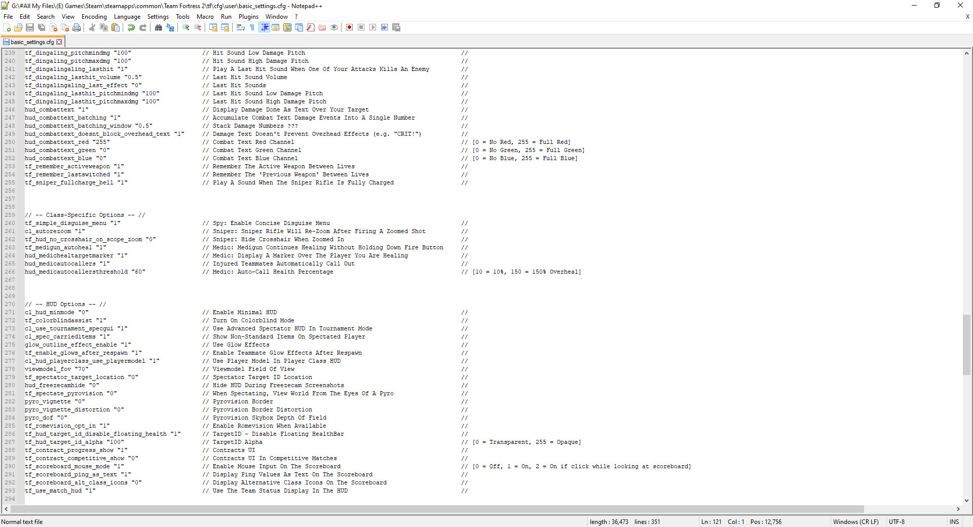Open the Find dialog via binoculars icon
Screen dimensions: 973x527
click(158, 27)
